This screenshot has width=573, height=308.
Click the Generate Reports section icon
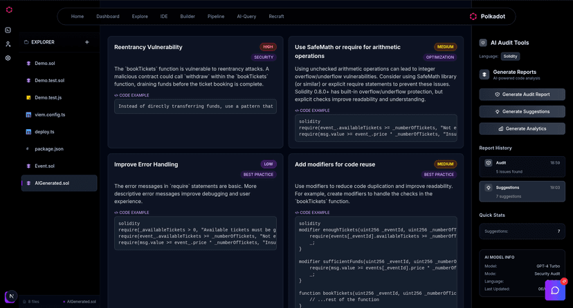[x=484, y=75]
